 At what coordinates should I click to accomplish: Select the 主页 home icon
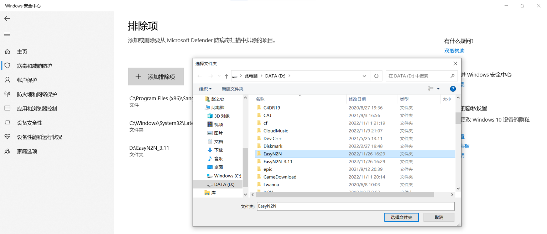(7, 51)
